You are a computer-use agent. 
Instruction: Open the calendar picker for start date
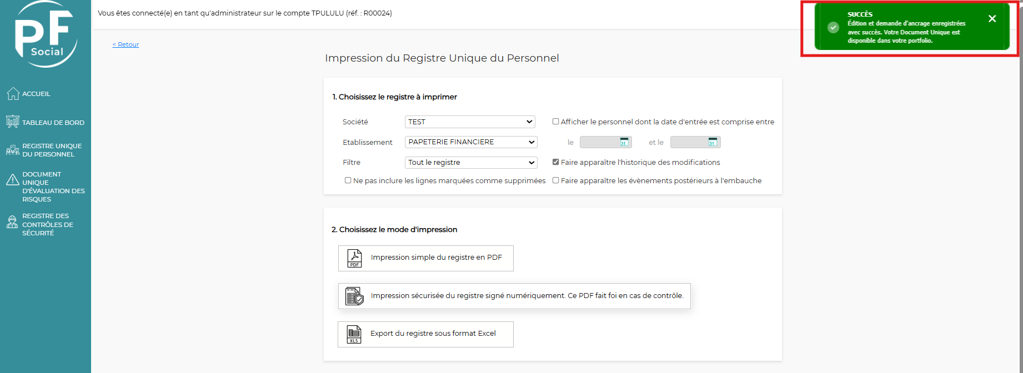point(624,142)
